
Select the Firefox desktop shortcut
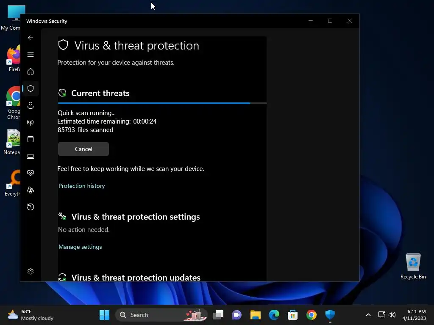pyautogui.click(x=13, y=58)
